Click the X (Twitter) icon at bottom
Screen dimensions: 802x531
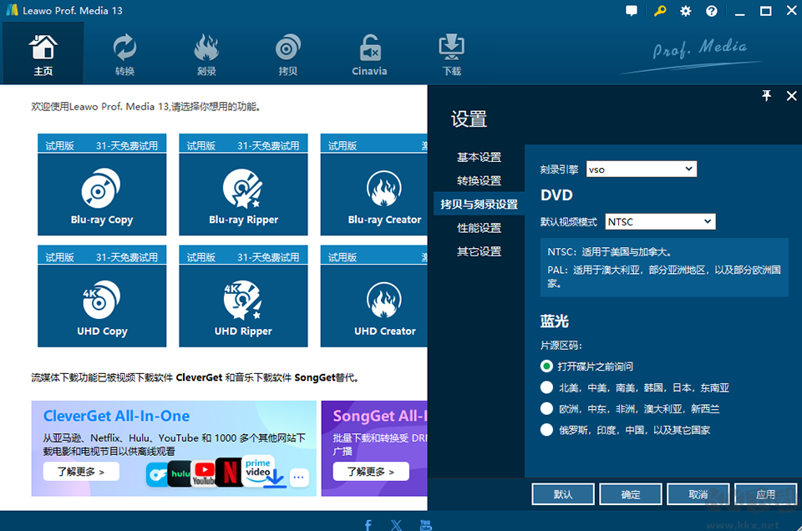click(396, 525)
